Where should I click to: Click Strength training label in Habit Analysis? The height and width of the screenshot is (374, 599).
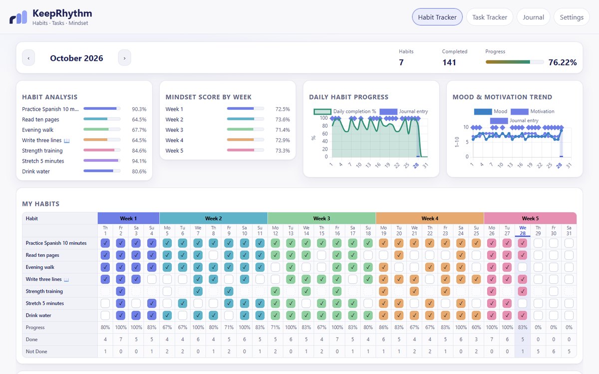[x=42, y=151]
